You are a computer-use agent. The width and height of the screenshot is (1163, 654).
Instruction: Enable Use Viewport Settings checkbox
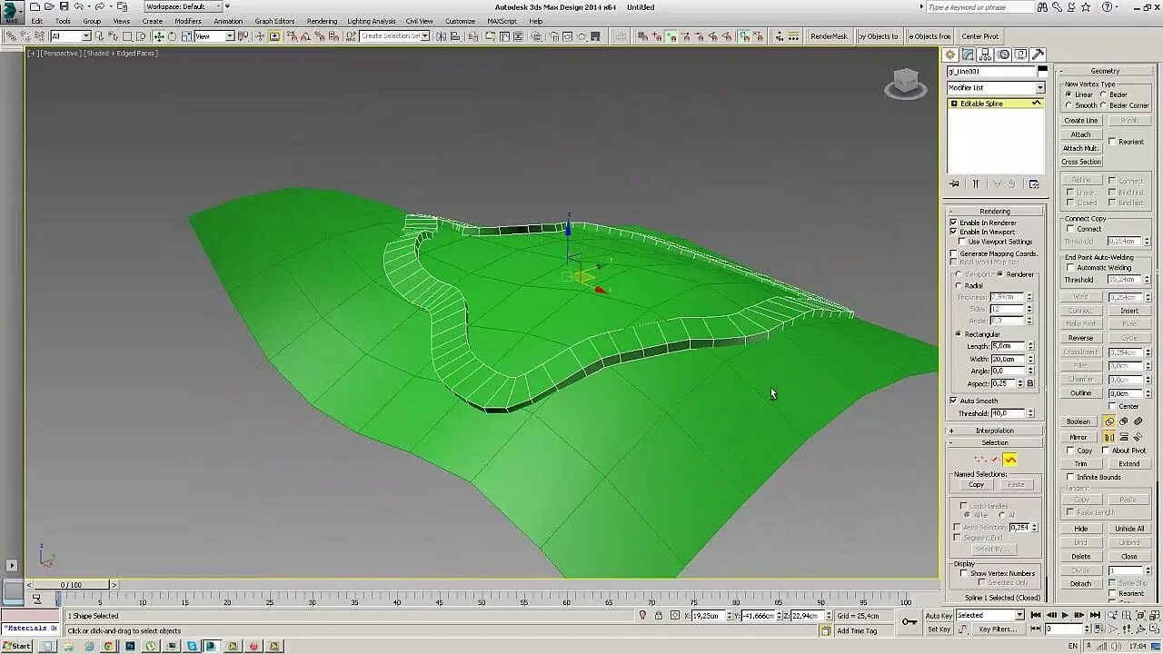pos(962,242)
